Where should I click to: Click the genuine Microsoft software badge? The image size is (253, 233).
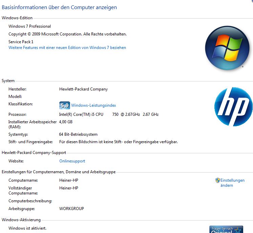226,229
